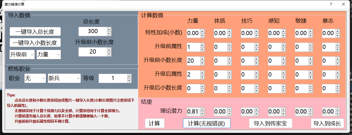Decrease 特性加成 敏捷 with the down arrow

click(x=311, y=35)
